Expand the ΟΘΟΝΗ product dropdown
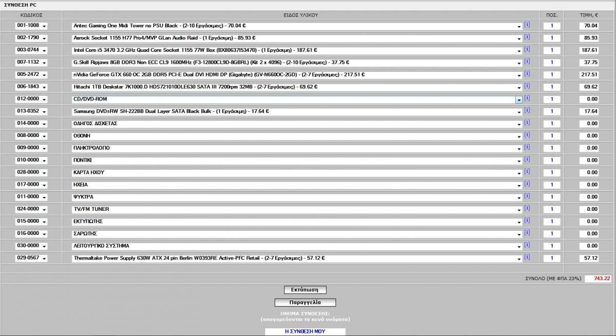This screenshot has width=616, height=336. pyautogui.click(x=297, y=136)
